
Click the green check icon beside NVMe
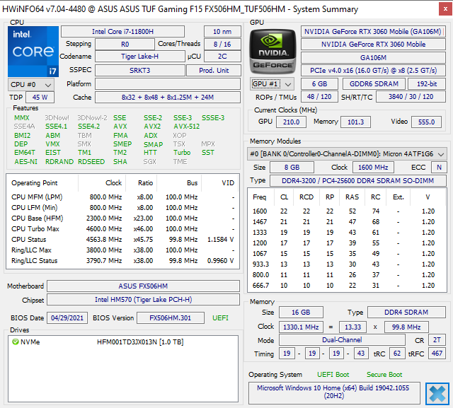pyautogui.click(x=16, y=342)
